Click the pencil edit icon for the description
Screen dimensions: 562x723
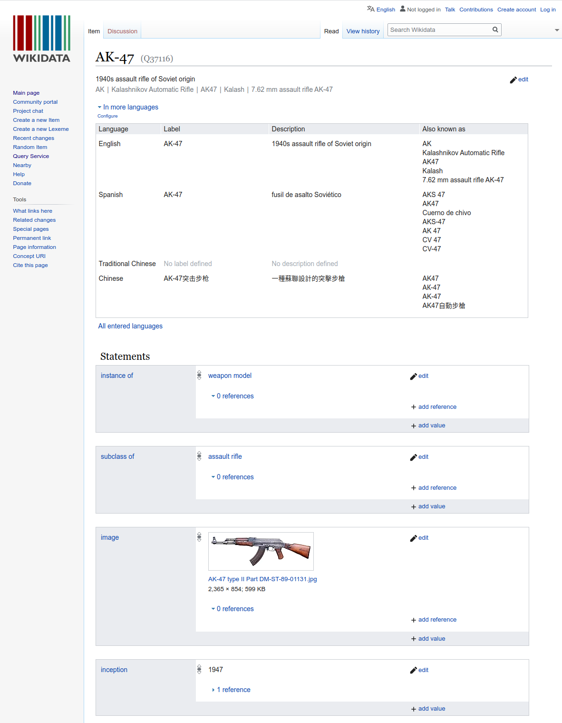513,80
